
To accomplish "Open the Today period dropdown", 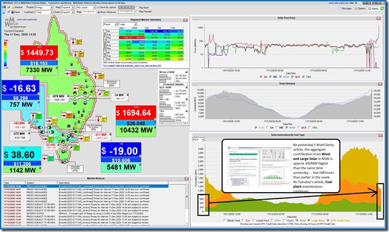I will coord(128,24).
